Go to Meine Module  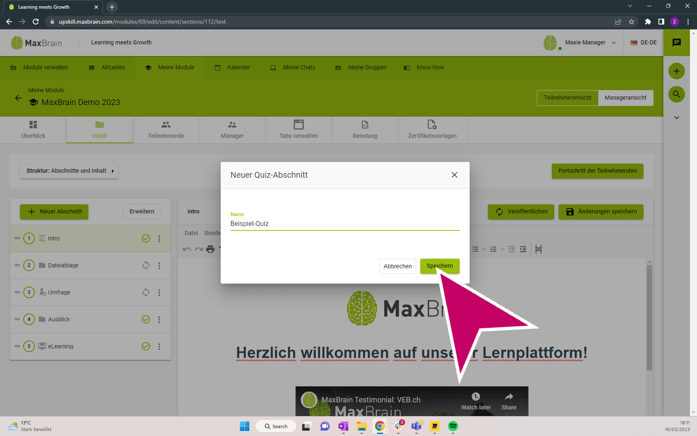[170, 67]
